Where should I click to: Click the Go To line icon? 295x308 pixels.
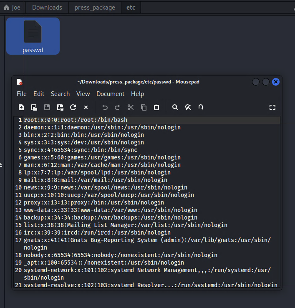201,107
